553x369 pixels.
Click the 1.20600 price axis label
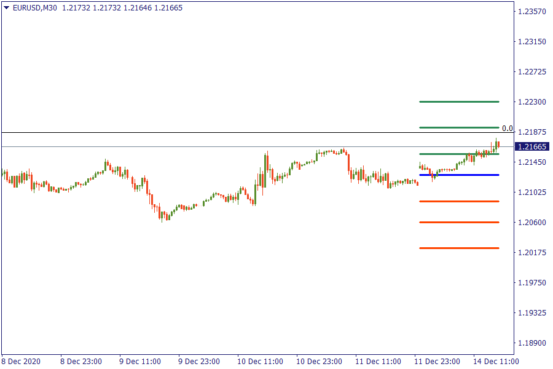531,223
